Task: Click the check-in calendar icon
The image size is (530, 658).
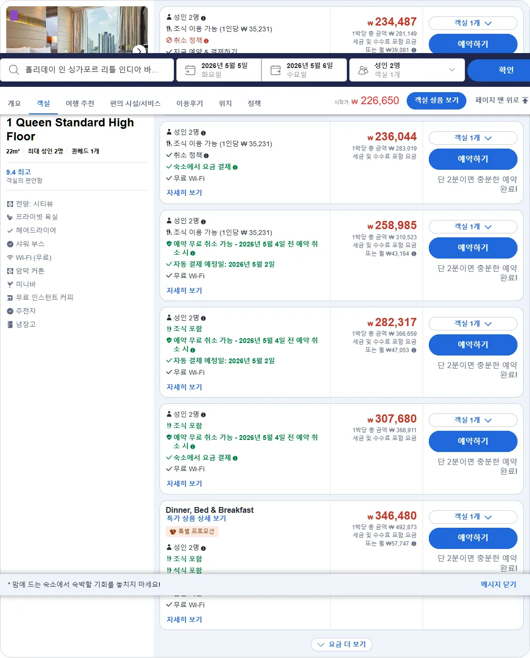Action: click(190, 70)
